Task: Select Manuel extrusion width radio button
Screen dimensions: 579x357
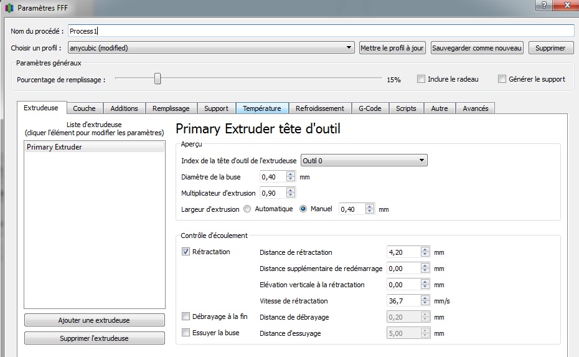Action: pyautogui.click(x=303, y=209)
